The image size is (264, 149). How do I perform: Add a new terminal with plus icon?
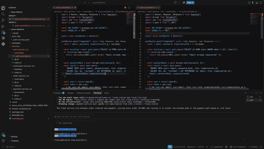tap(246, 93)
